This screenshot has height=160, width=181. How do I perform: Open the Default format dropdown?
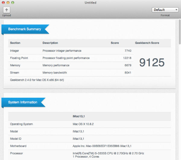tap(165, 10)
